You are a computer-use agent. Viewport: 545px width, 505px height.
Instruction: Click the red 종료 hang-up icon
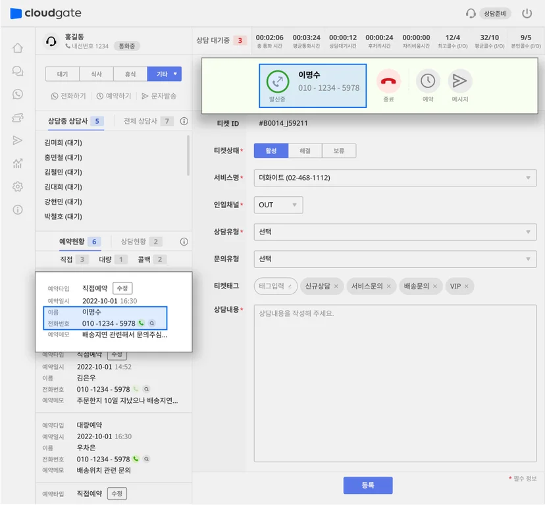coord(388,81)
